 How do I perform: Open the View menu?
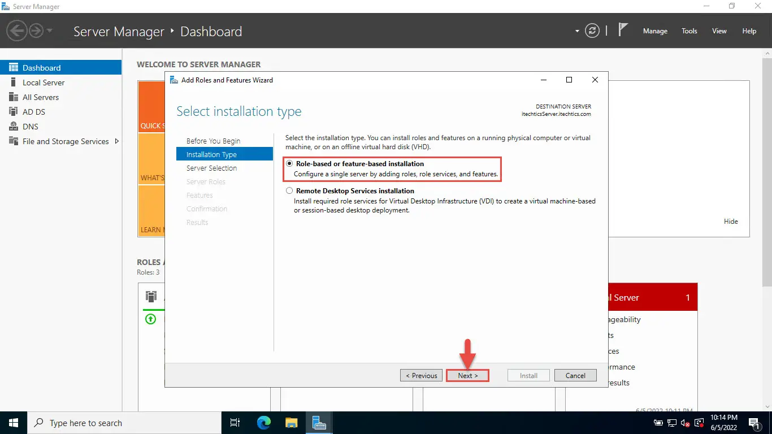(x=719, y=31)
